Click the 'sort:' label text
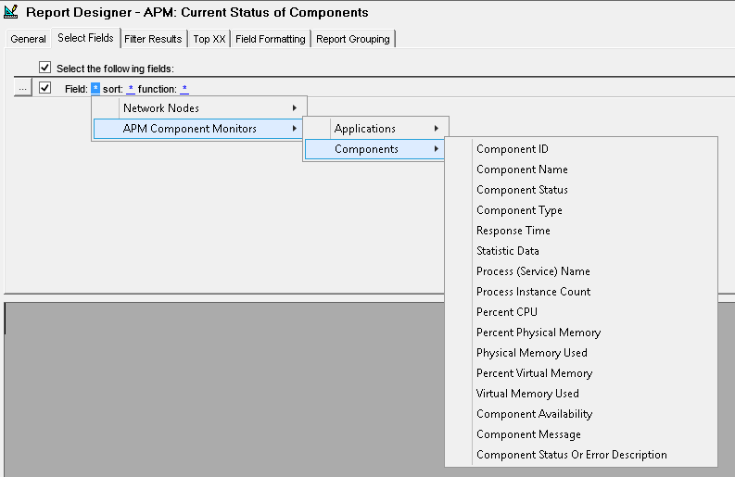Screen dimensions: 735x477 [x=112, y=89]
